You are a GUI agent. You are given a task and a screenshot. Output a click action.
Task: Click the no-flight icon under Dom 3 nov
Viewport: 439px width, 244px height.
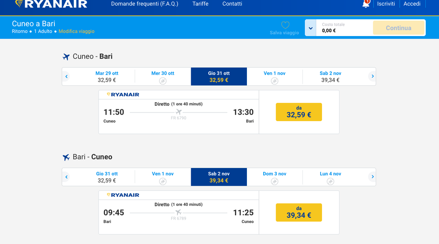274,181
